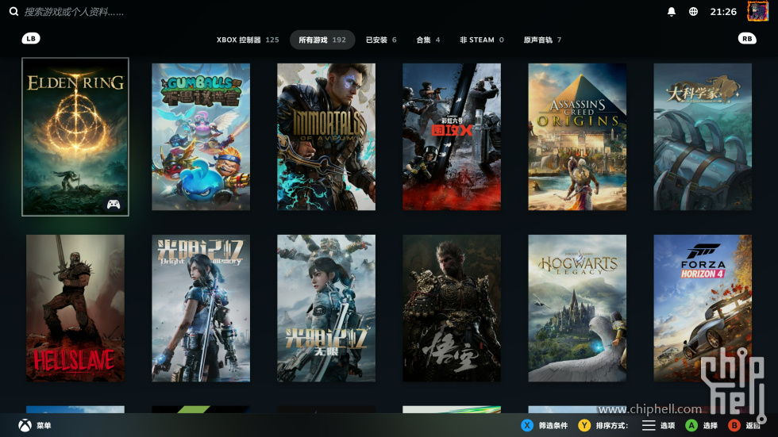
Task: Click the search magnifier icon
Action: 14,11
